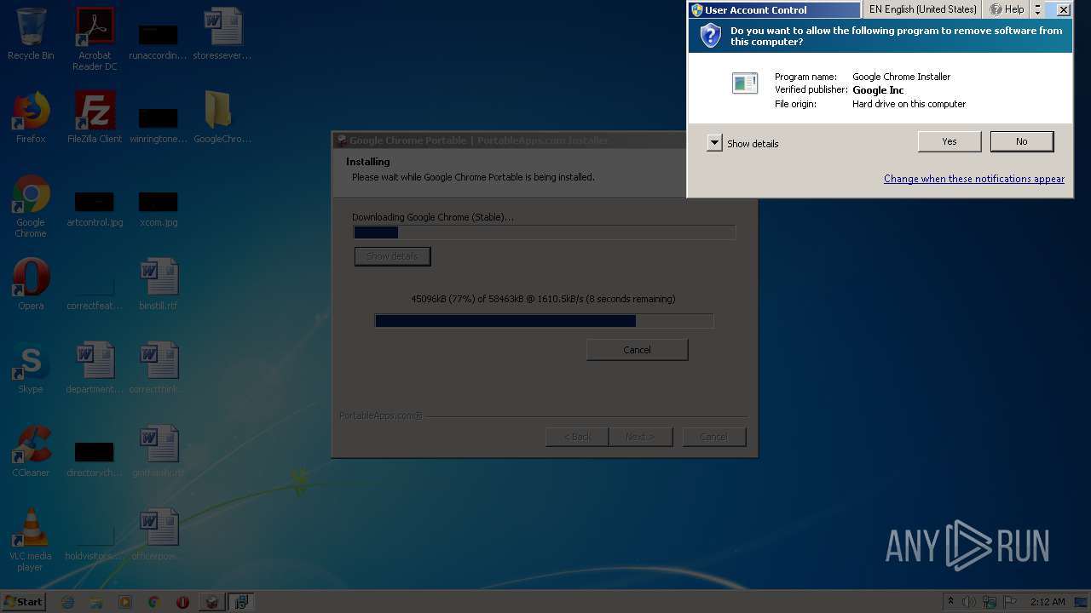Screen dimensions: 1091x613
Task: Open the EN English language bar item
Action: [x=922, y=9]
